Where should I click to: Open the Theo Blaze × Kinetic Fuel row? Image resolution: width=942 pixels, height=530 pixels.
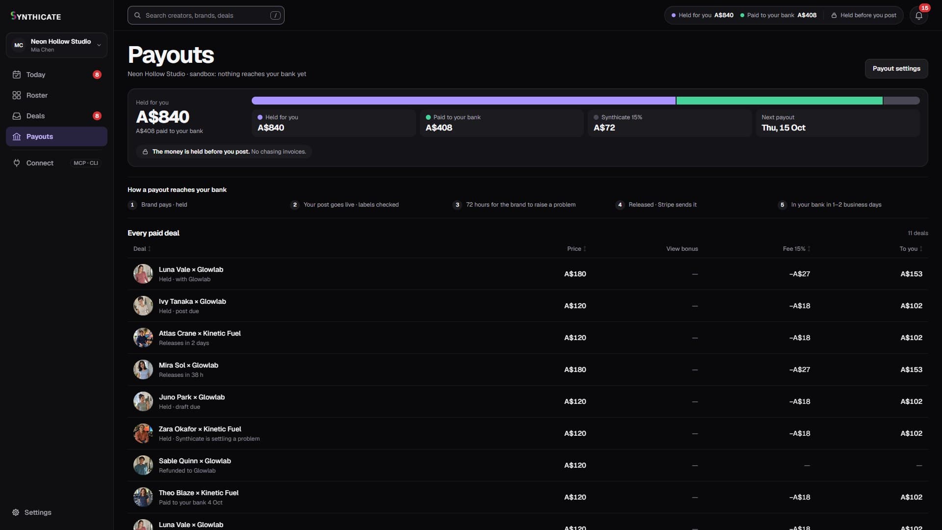(x=527, y=497)
